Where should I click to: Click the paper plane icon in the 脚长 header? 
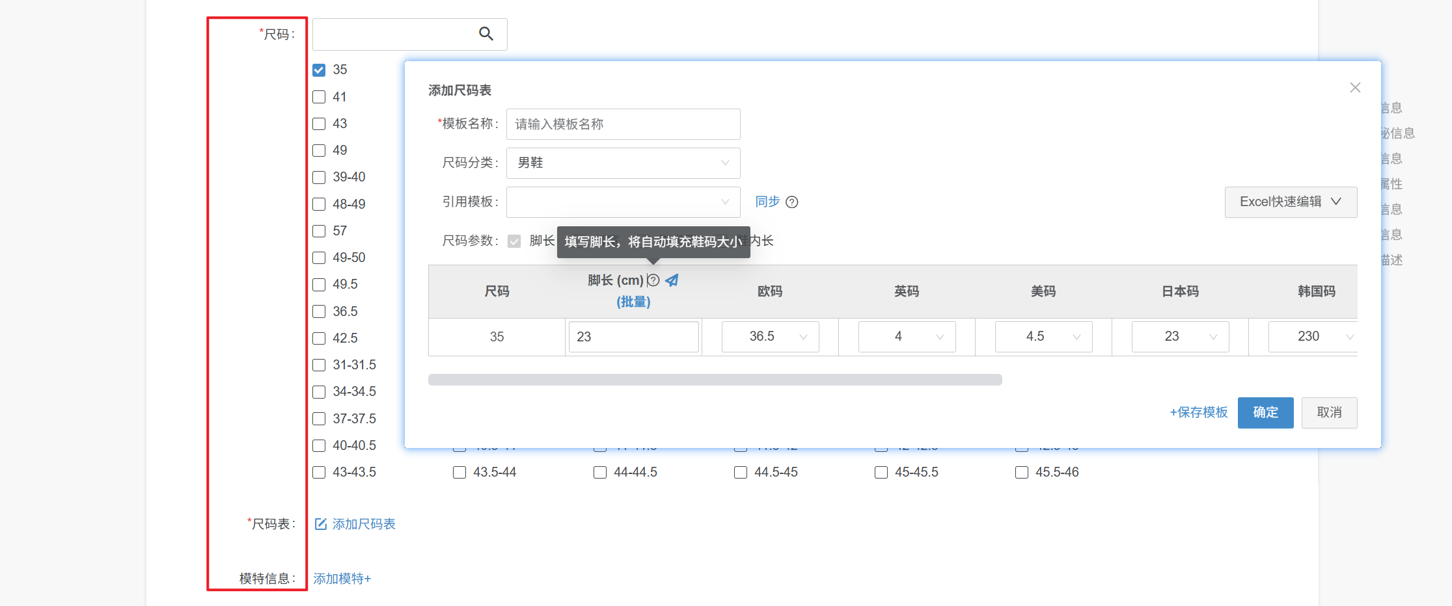pyautogui.click(x=672, y=280)
